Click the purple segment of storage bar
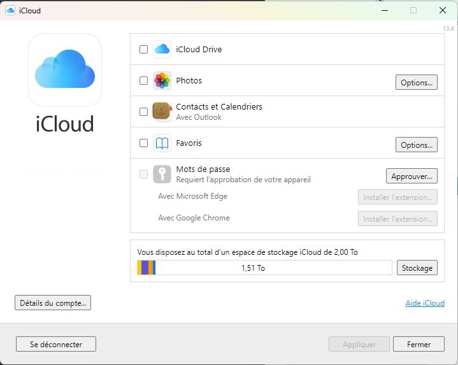This screenshot has width=458, height=365. 145,268
